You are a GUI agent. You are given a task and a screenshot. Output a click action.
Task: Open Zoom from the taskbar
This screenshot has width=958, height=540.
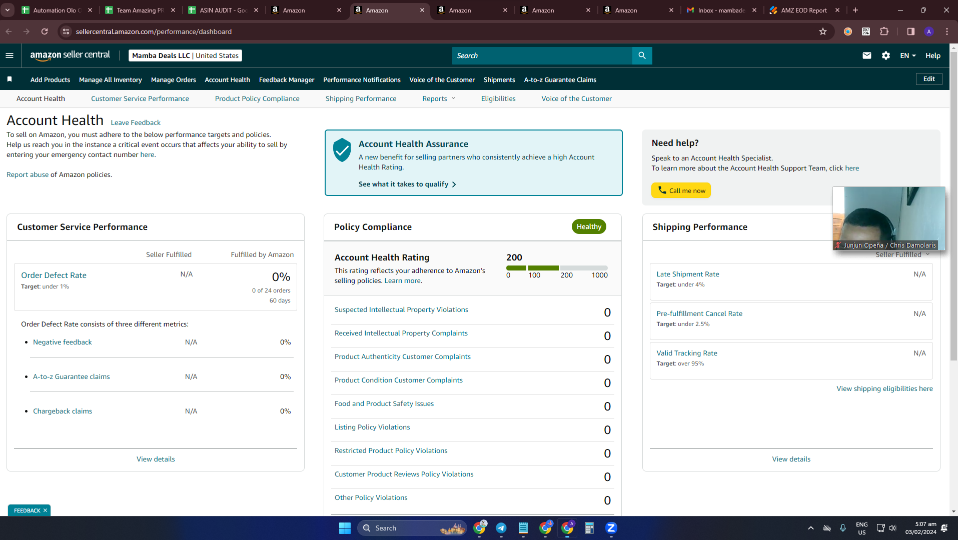[x=611, y=528]
